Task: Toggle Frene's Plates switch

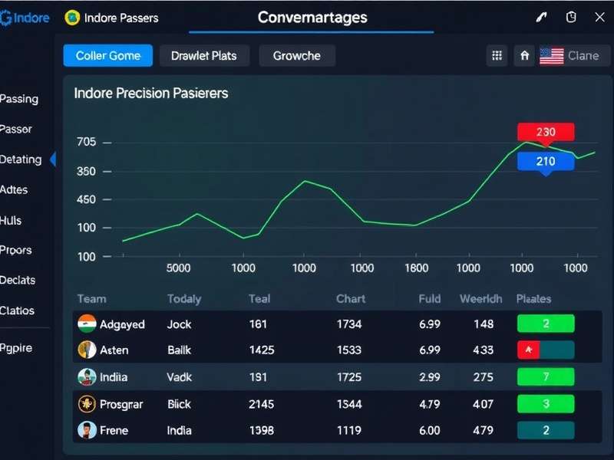Action: click(x=546, y=430)
